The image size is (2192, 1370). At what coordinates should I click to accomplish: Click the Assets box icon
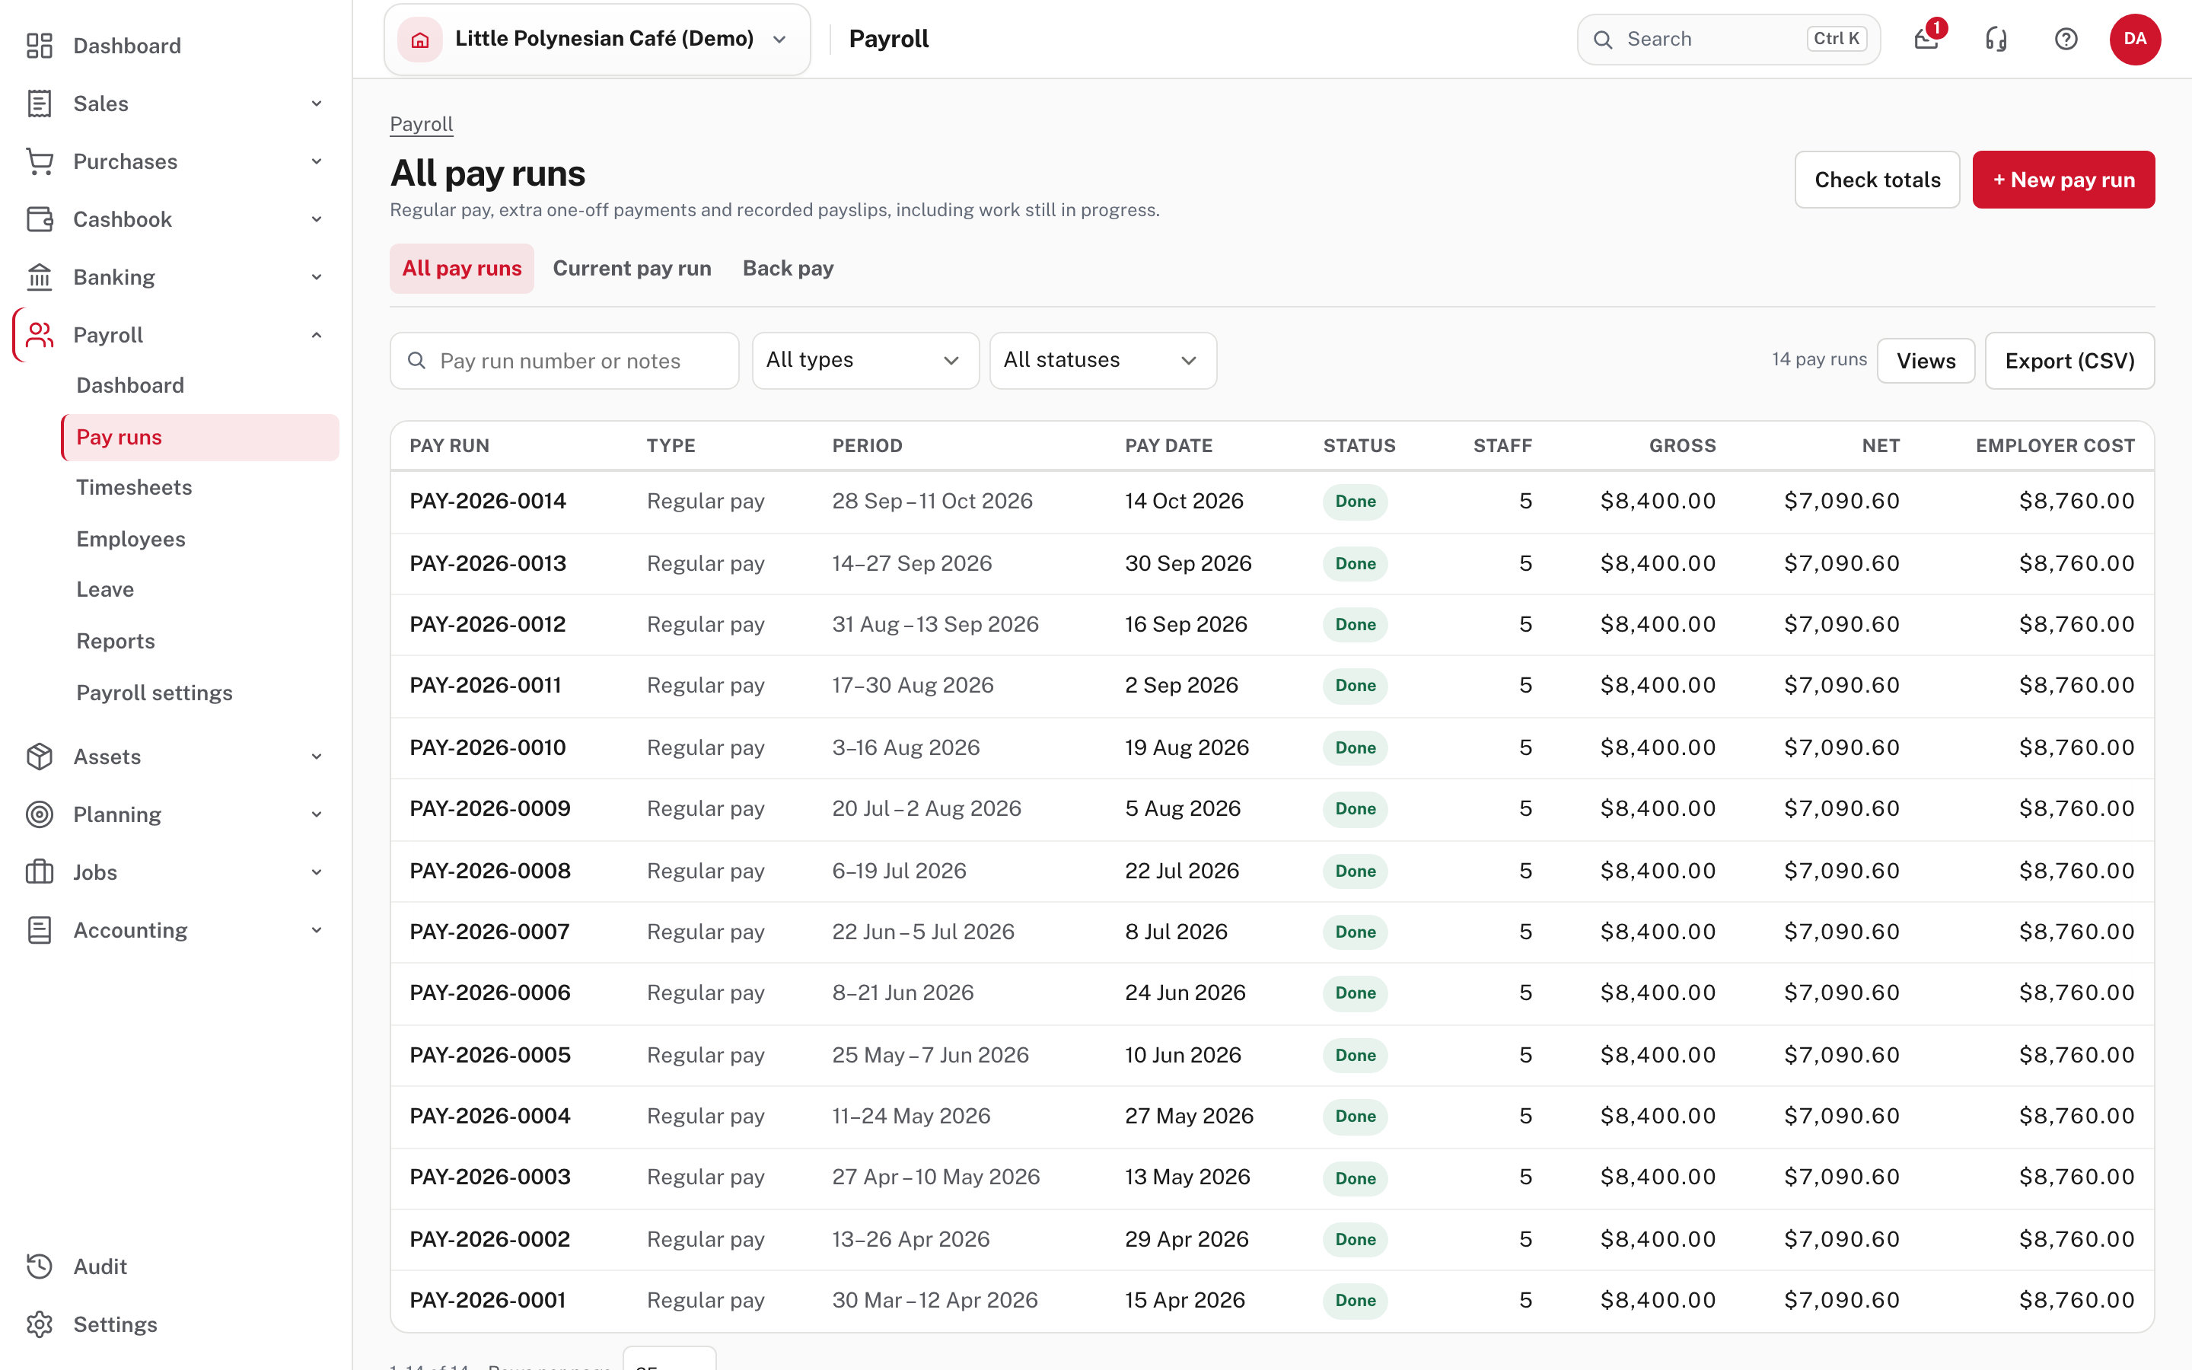pyautogui.click(x=39, y=757)
